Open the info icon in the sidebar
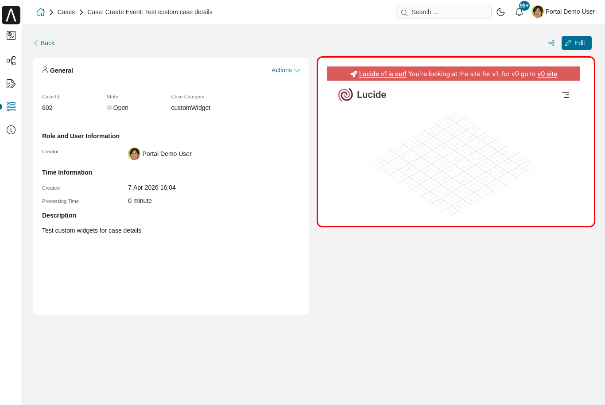Screen dimensions: 605x405 pos(11,130)
